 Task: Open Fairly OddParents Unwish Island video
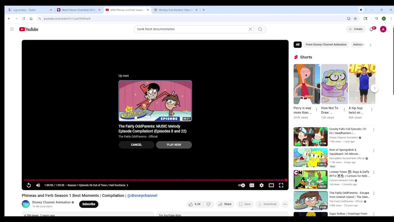(311, 200)
